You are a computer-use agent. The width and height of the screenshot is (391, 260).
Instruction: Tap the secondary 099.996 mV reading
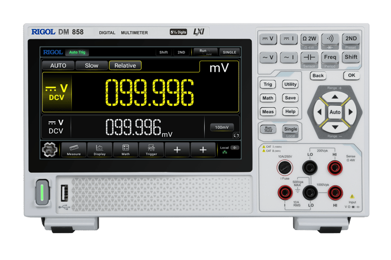click(139, 128)
